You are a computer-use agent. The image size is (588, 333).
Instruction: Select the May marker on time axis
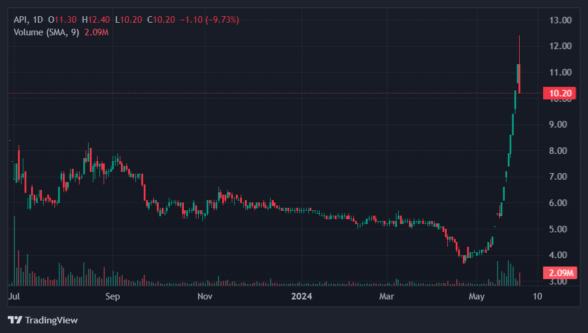(x=477, y=296)
